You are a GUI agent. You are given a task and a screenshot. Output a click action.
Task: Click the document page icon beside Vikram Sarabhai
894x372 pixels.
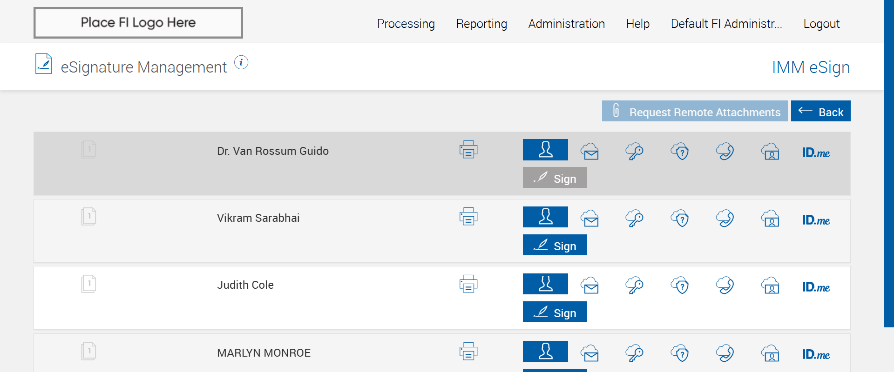pyautogui.click(x=88, y=217)
